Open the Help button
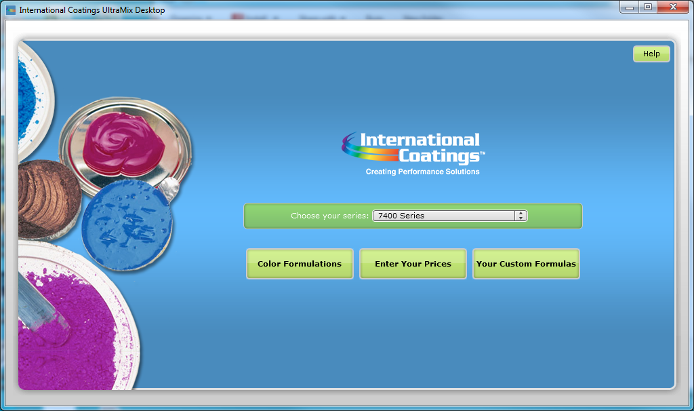The image size is (694, 411). (x=651, y=54)
